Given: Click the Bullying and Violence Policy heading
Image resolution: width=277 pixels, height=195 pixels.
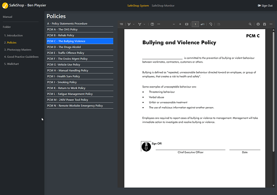Looking at the screenshot, I should [179, 43].
